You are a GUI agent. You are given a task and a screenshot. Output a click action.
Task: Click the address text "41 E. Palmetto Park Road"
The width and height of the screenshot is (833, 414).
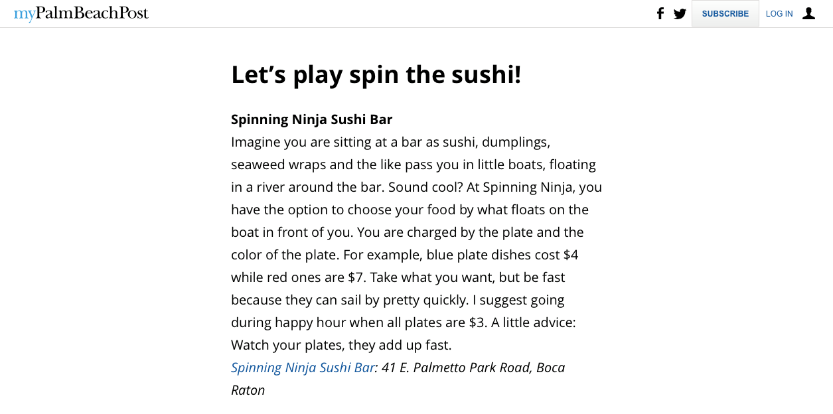457,368
